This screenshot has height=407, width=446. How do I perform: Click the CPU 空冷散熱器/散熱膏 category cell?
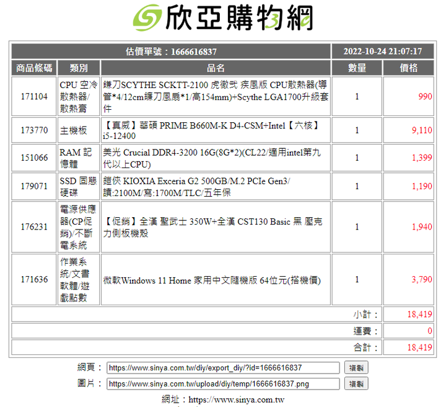coord(79,96)
